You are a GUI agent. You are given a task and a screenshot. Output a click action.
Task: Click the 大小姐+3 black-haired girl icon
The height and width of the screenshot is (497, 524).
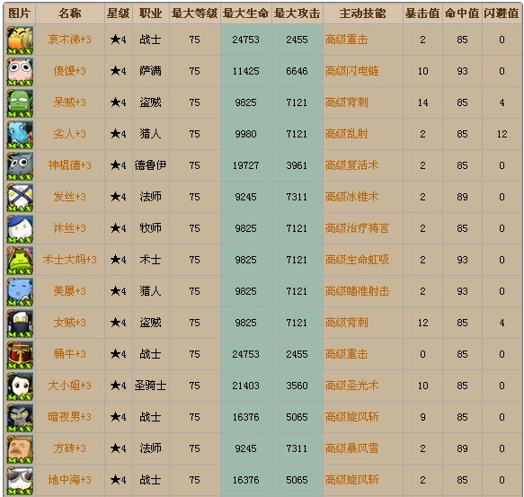click(20, 386)
